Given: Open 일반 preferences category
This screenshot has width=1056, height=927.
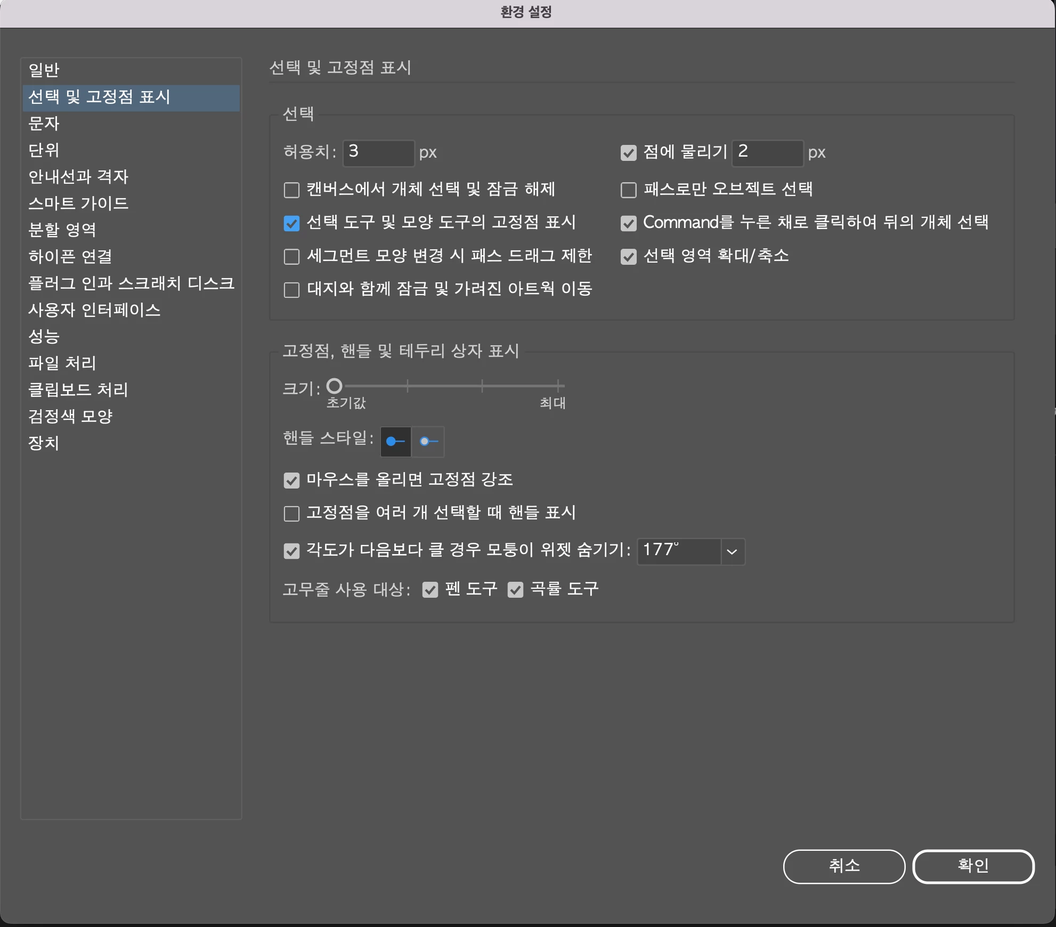Looking at the screenshot, I should [x=44, y=70].
